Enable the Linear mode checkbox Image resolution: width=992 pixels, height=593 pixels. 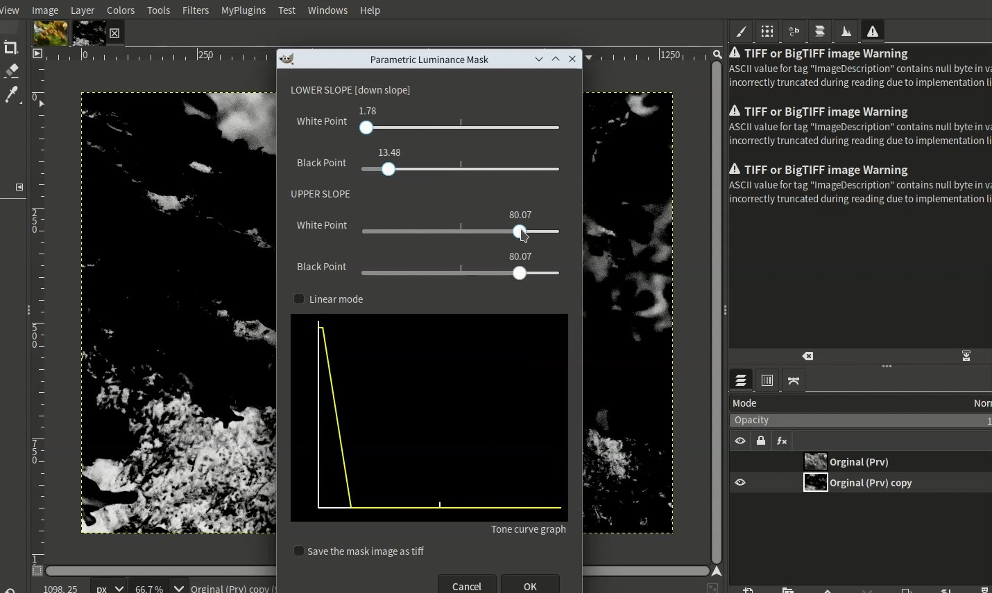click(299, 299)
